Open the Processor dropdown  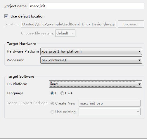pyautogui.click(x=91, y=60)
